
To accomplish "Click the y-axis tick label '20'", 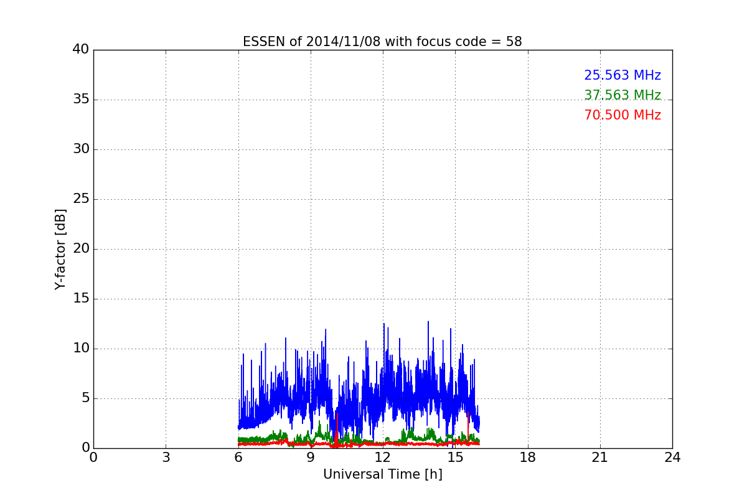I will (81, 249).
